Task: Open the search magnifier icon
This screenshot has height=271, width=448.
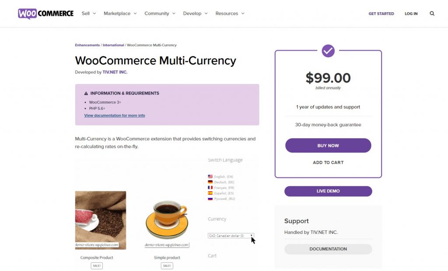Action: 432,14
